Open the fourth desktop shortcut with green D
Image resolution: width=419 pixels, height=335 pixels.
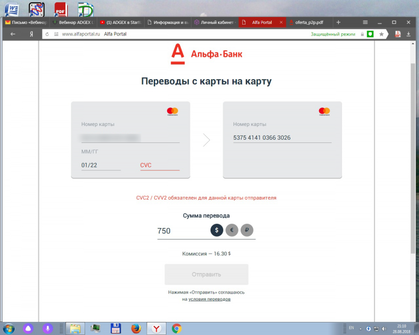pos(86,10)
